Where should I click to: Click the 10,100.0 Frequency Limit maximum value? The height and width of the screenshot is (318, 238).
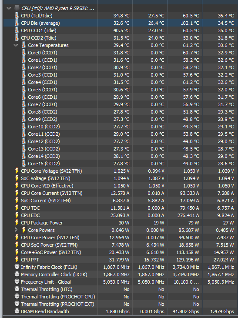pyautogui.click(x=186, y=282)
